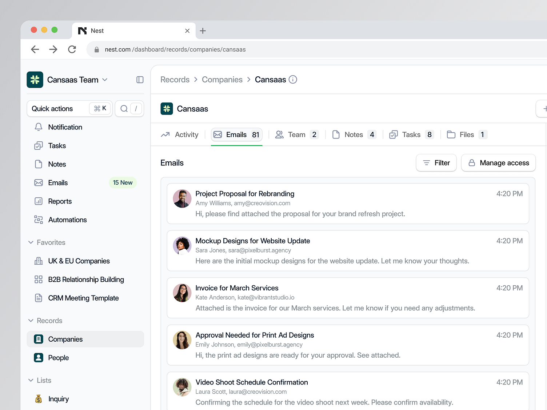The image size is (547, 410).
Task: Collapse the Favorites section
Action: pos(31,242)
